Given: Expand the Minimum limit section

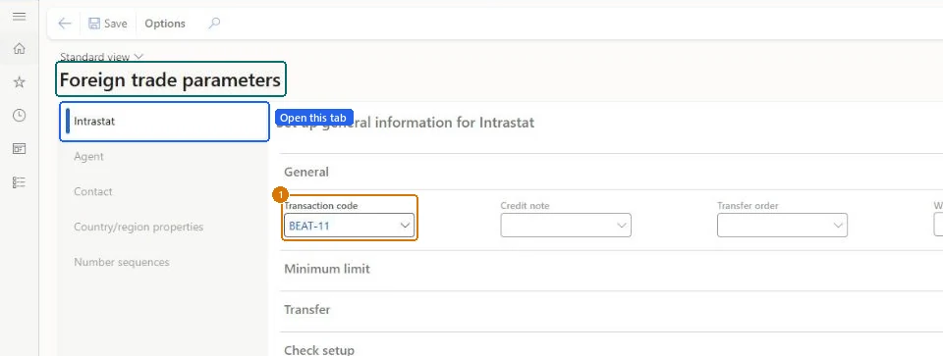Looking at the screenshot, I should 326,269.
